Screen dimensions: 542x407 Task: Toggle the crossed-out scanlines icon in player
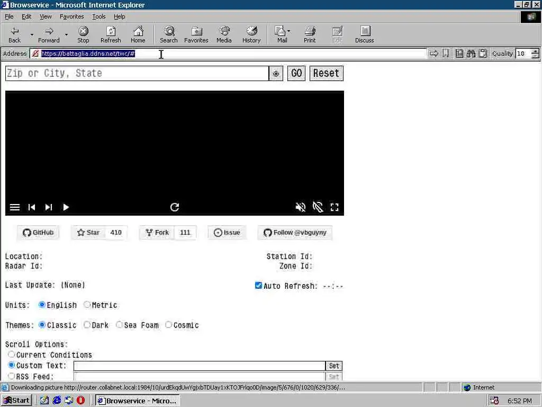pyautogui.click(x=318, y=207)
